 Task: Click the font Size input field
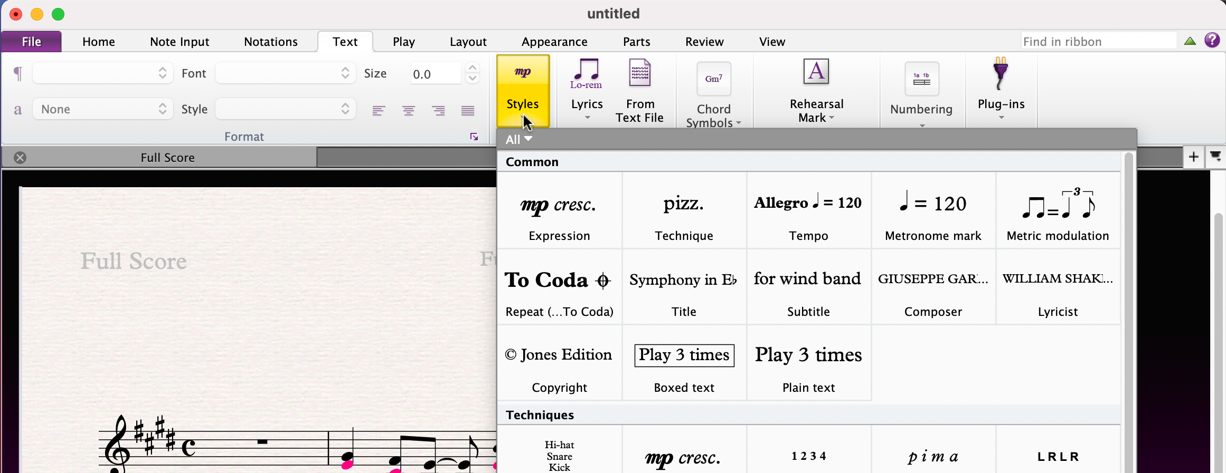(x=436, y=73)
